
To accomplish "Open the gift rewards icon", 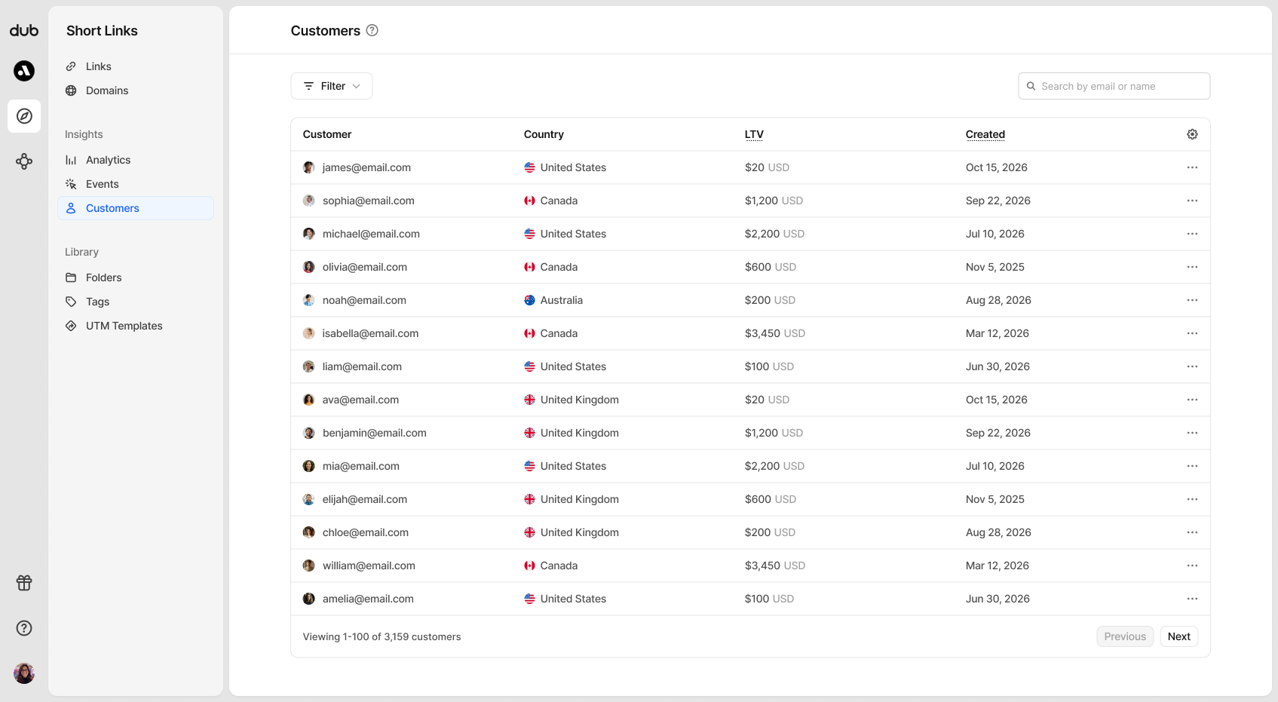I will coord(24,583).
